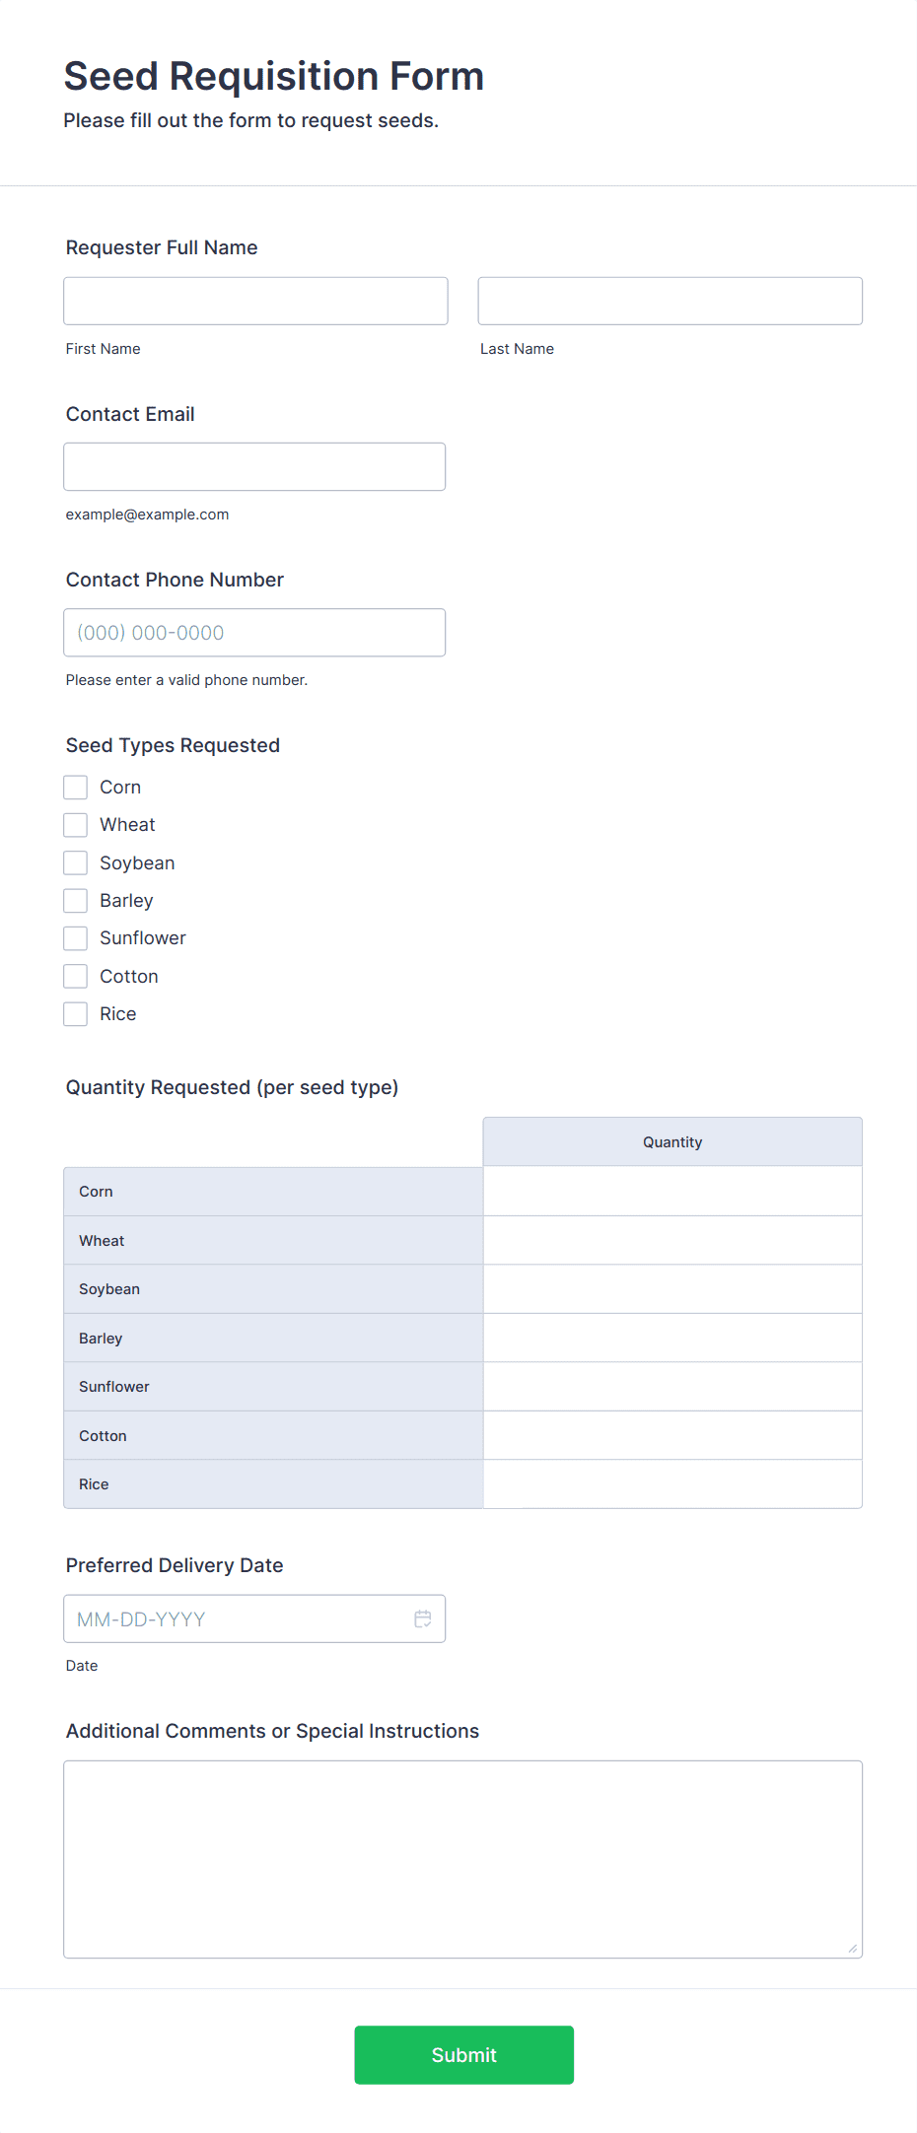The width and height of the screenshot is (917, 2133).
Task: Focus the Rice quantity cell
Action: (x=672, y=1484)
